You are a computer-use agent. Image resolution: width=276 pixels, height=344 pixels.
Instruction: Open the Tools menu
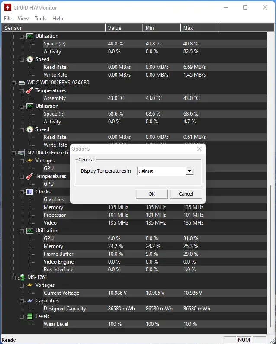point(40,19)
